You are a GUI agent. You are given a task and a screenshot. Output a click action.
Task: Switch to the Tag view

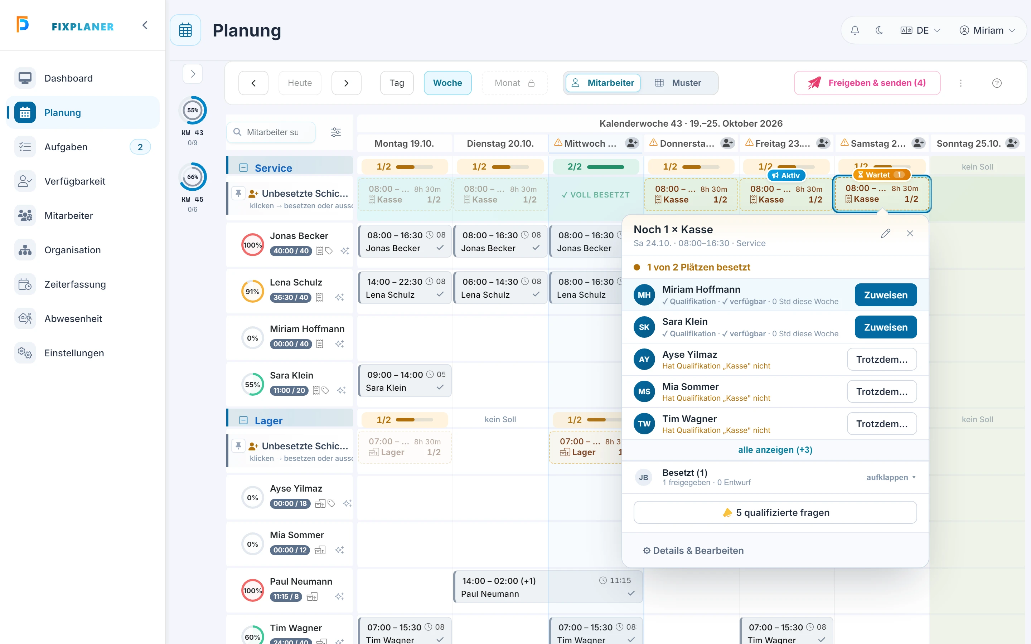click(397, 83)
